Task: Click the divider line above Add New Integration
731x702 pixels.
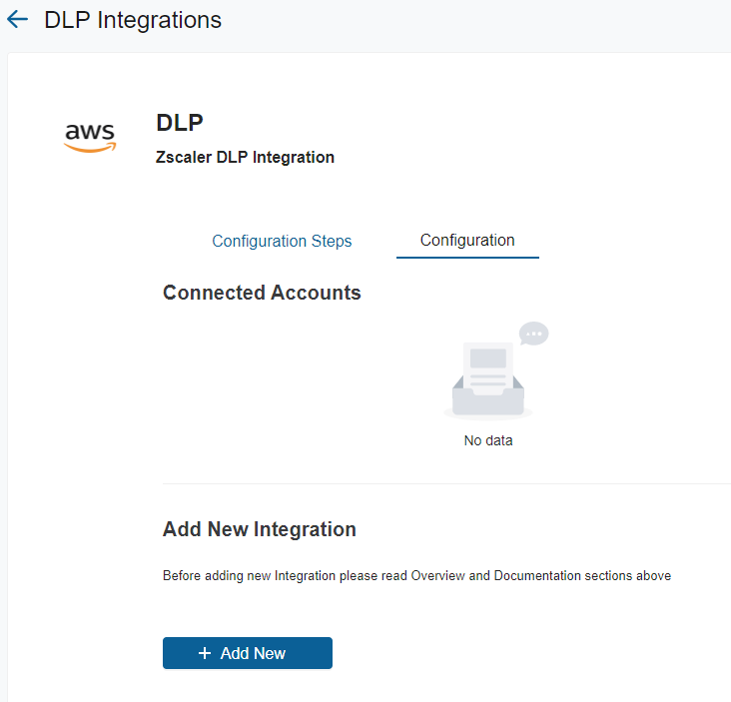Action: [x=446, y=484]
